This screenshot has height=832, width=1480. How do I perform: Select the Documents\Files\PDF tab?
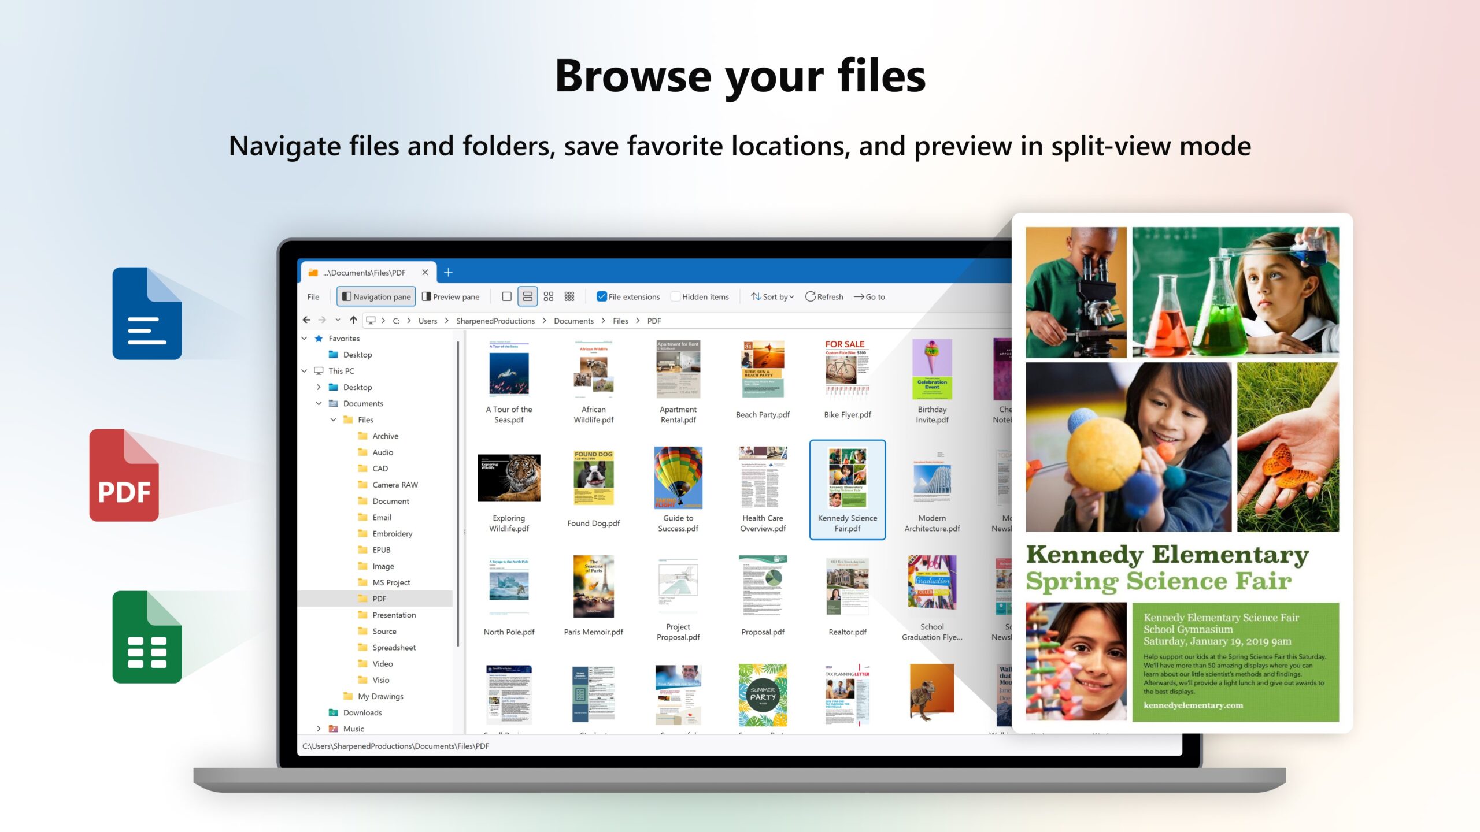(x=364, y=273)
